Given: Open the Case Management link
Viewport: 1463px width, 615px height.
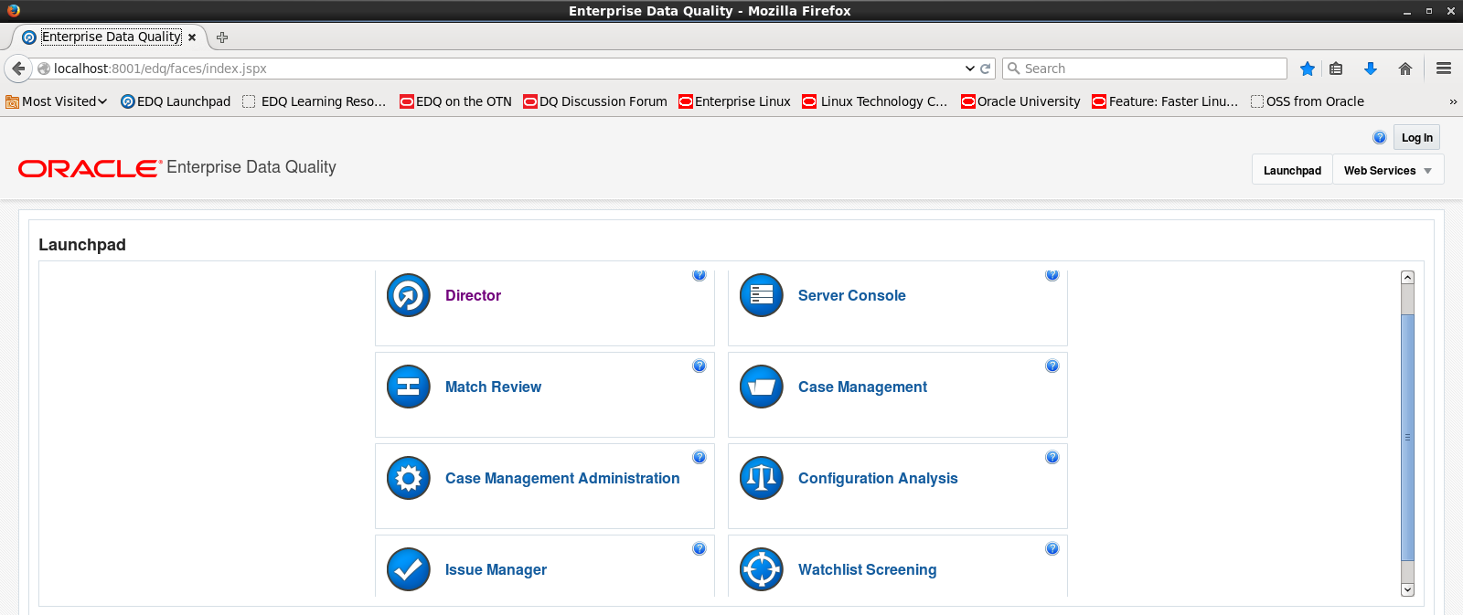Looking at the screenshot, I should pos(862,387).
